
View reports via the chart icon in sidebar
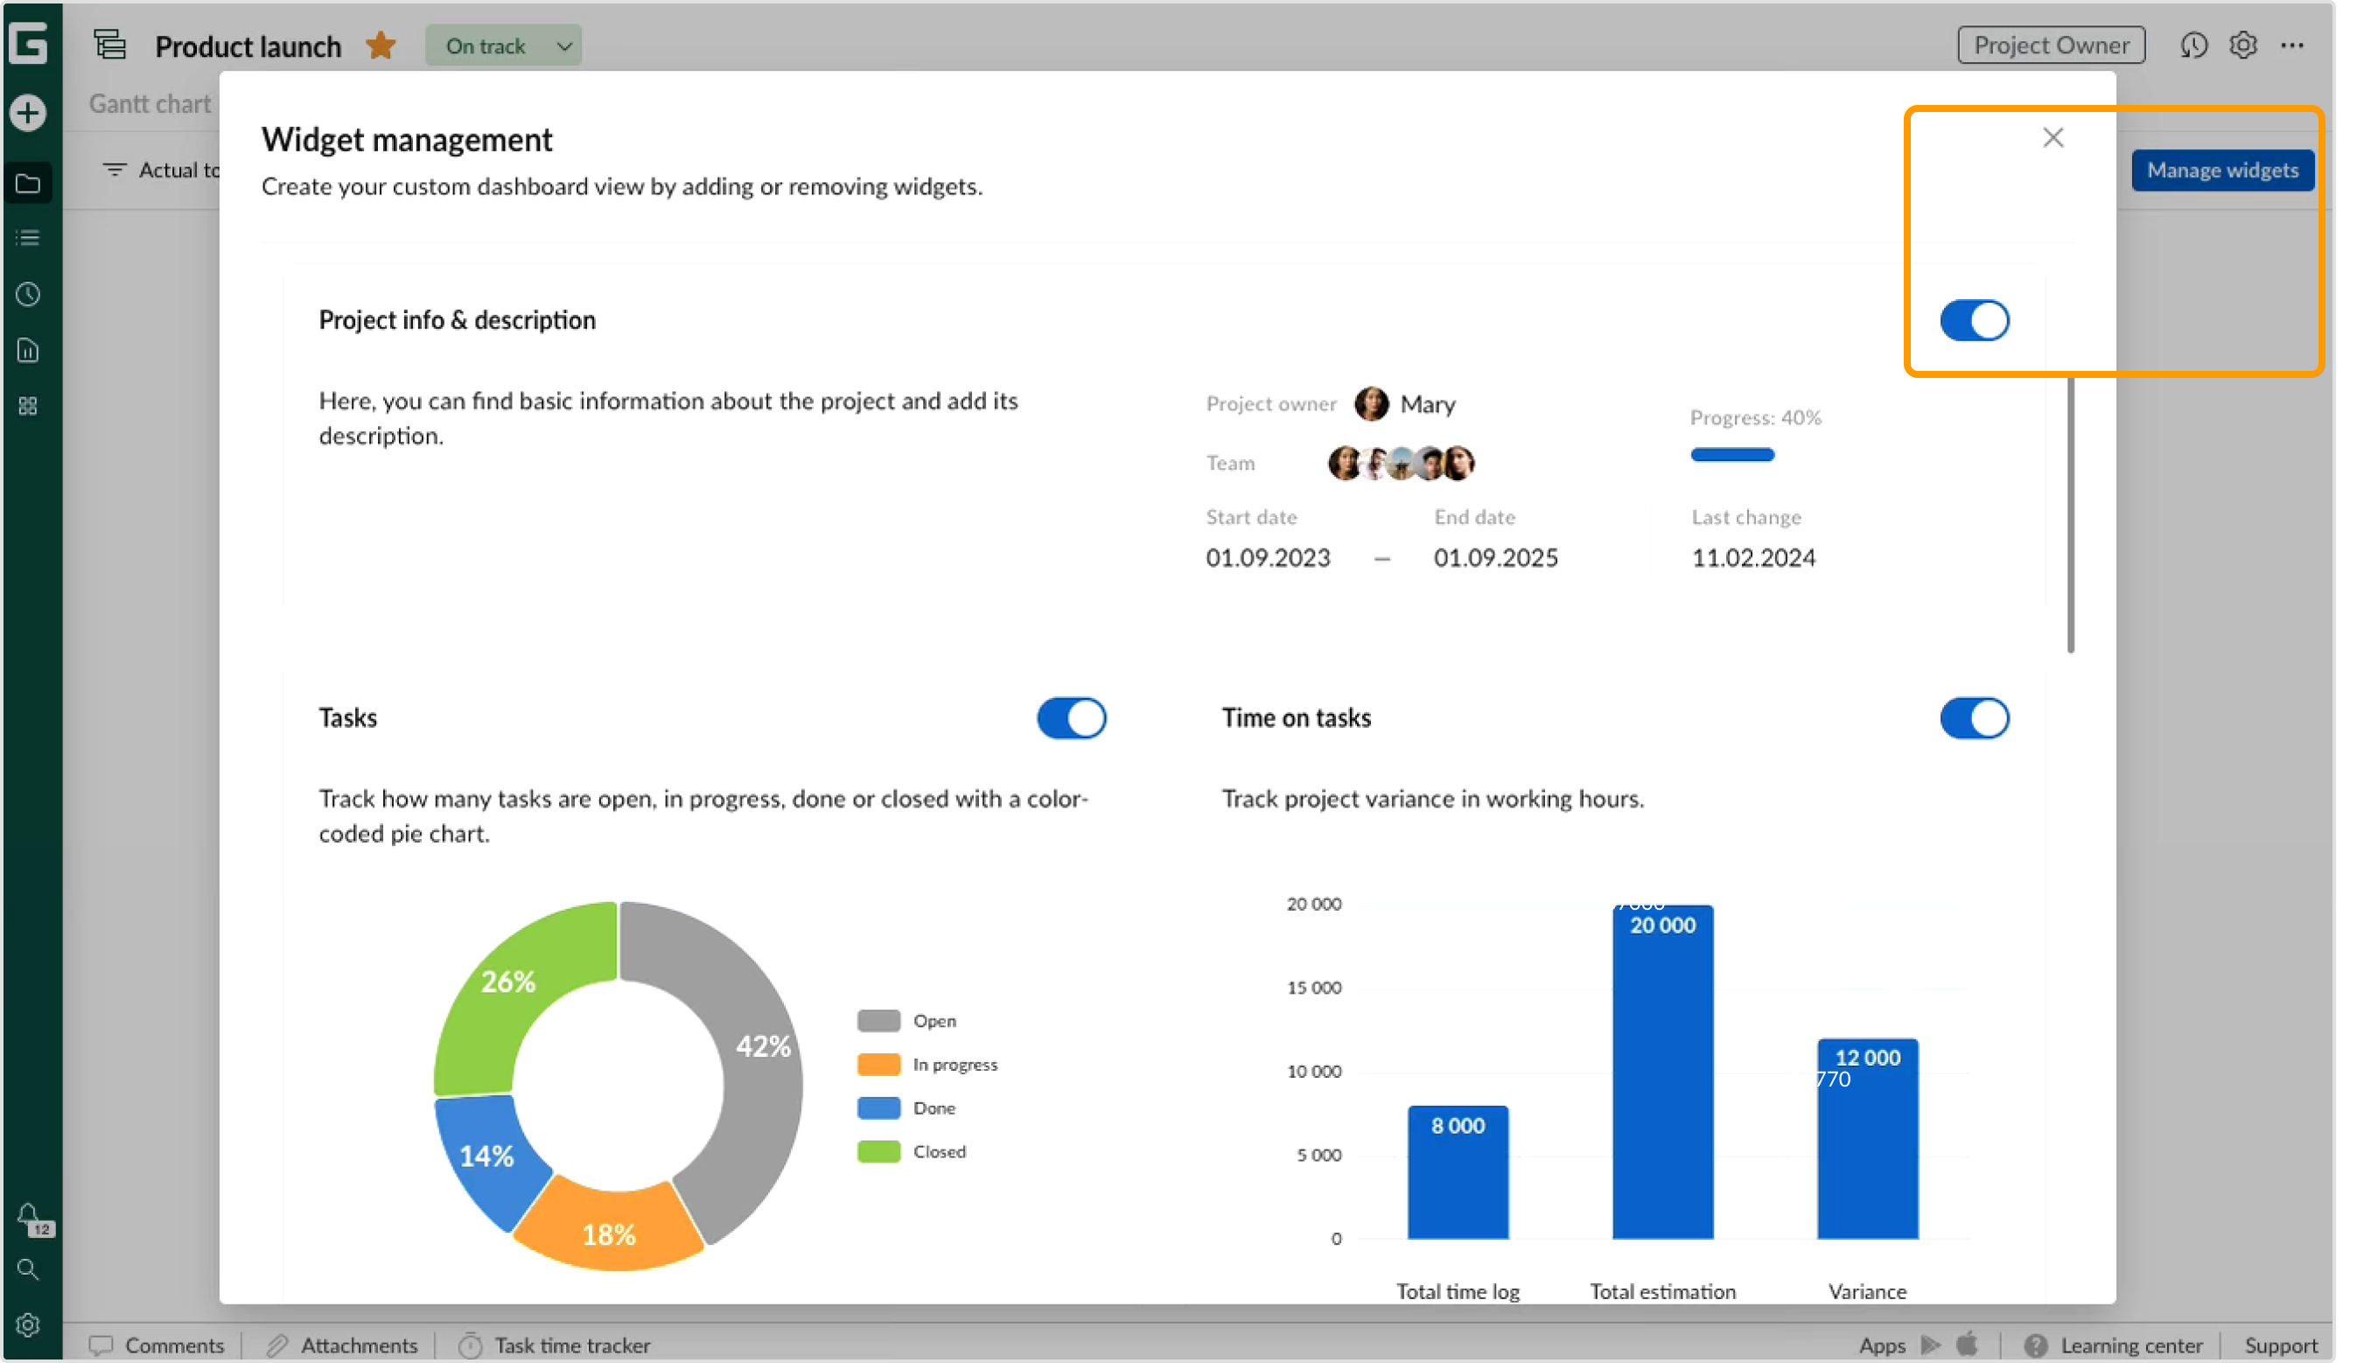pos(28,350)
